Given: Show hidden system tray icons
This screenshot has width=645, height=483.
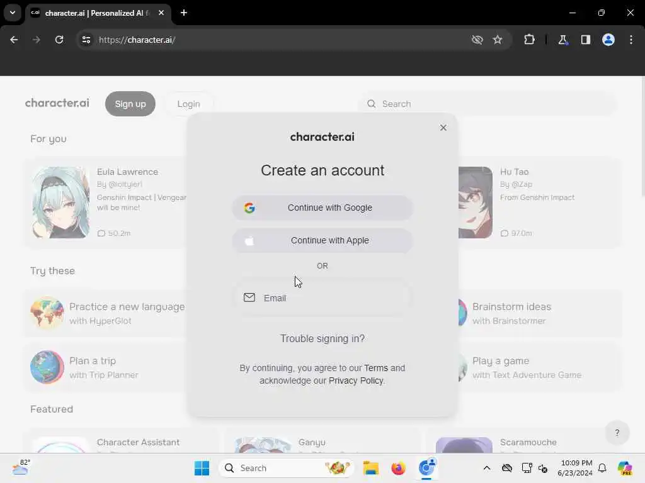Looking at the screenshot, I should [x=487, y=468].
